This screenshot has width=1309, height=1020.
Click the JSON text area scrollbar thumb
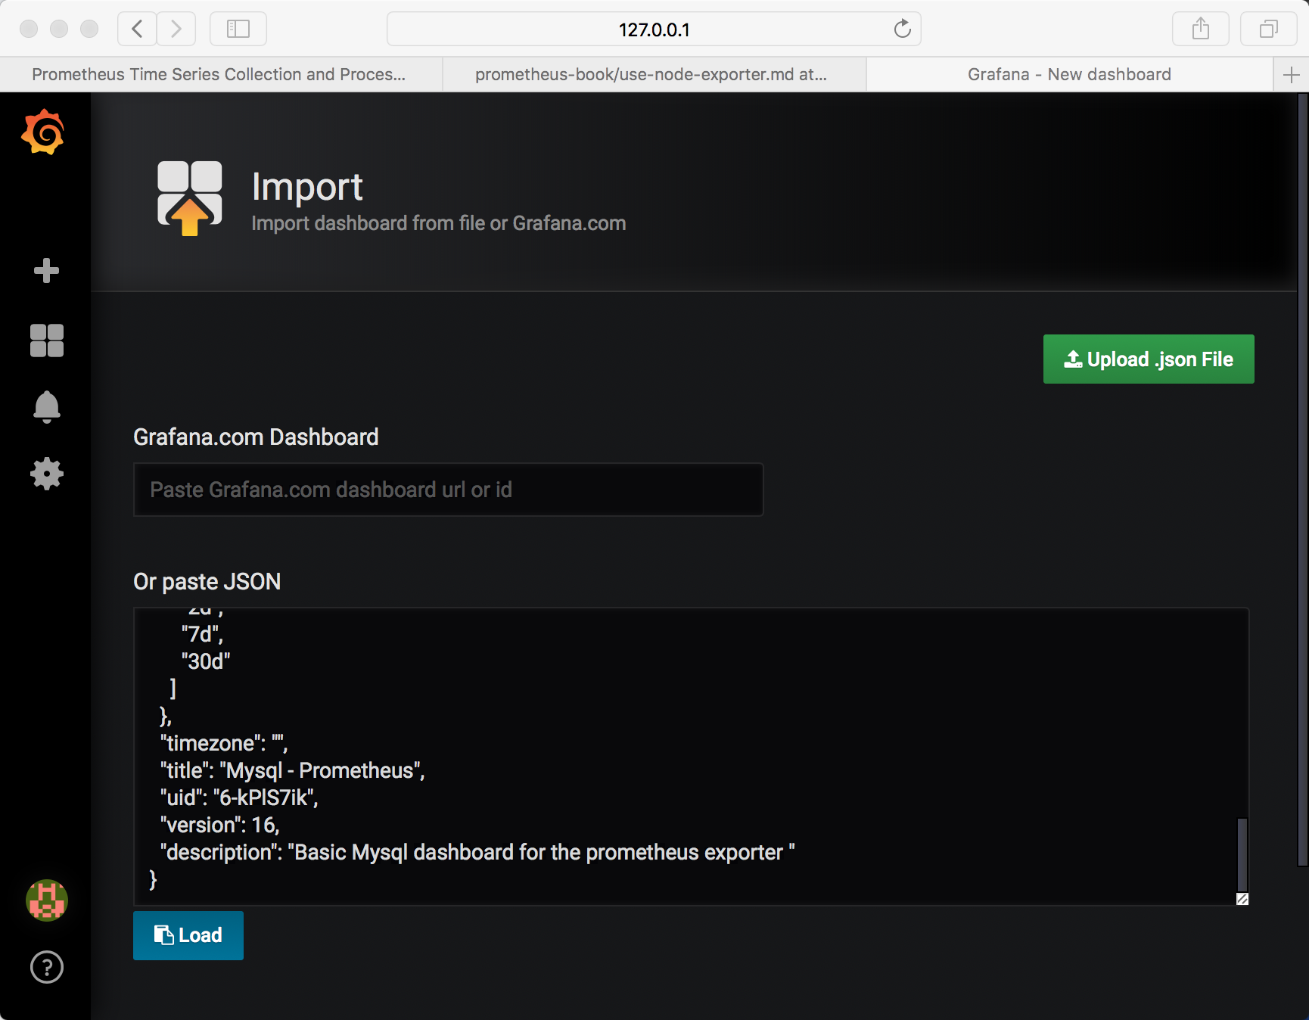pyautogui.click(x=1242, y=855)
